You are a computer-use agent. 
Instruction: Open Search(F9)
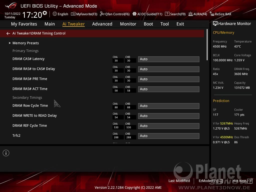(175, 14)
